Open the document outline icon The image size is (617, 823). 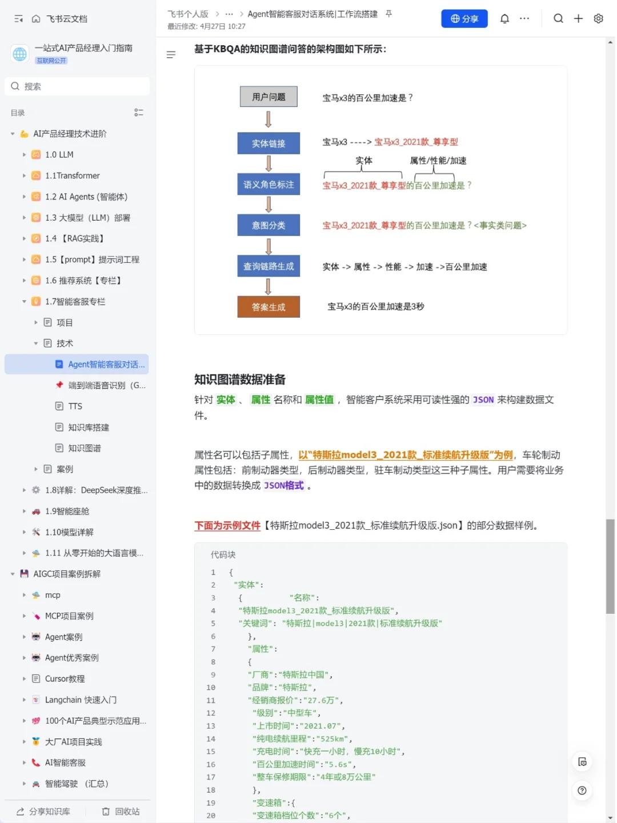pos(171,55)
